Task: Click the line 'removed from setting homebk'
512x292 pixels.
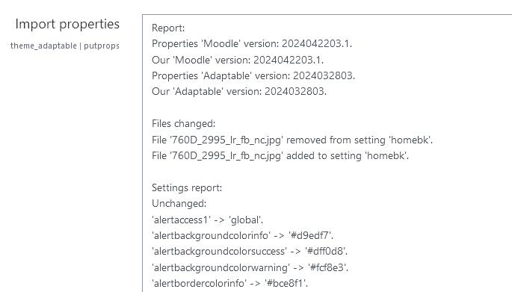Action: (292, 140)
